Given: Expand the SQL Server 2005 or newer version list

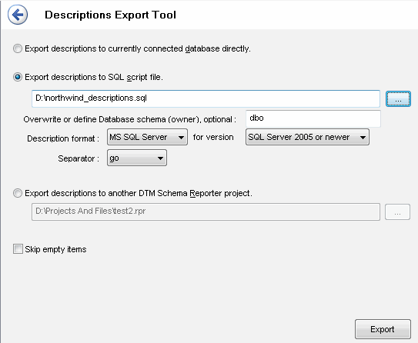Looking at the screenshot, I should pyautogui.click(x=307, y=137).
